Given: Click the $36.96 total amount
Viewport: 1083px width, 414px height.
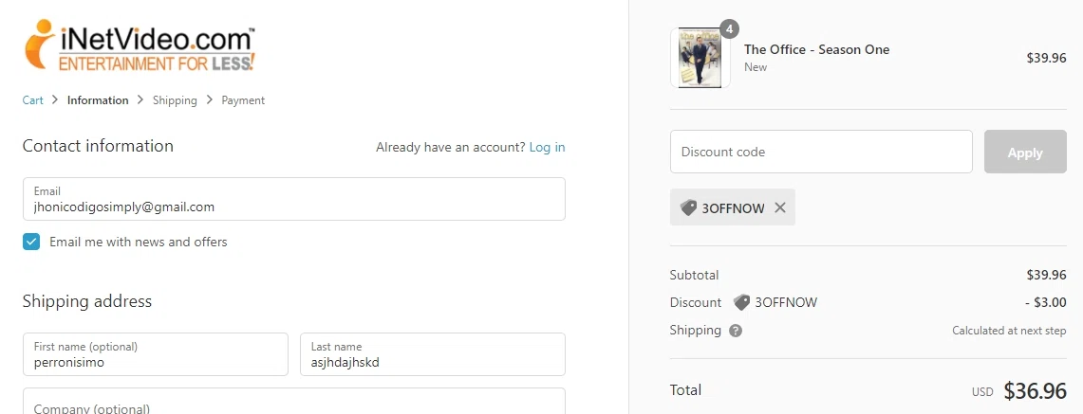Looking at the screenshot, I should (x=1036, y=390).
